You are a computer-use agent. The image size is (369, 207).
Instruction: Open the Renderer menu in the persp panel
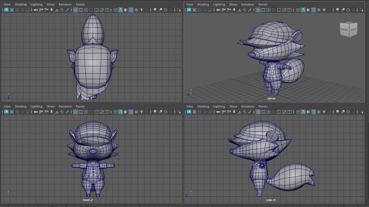coord(248,4)
